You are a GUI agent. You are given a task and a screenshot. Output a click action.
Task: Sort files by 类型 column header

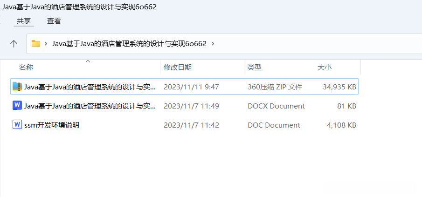[x=255, y=67]
